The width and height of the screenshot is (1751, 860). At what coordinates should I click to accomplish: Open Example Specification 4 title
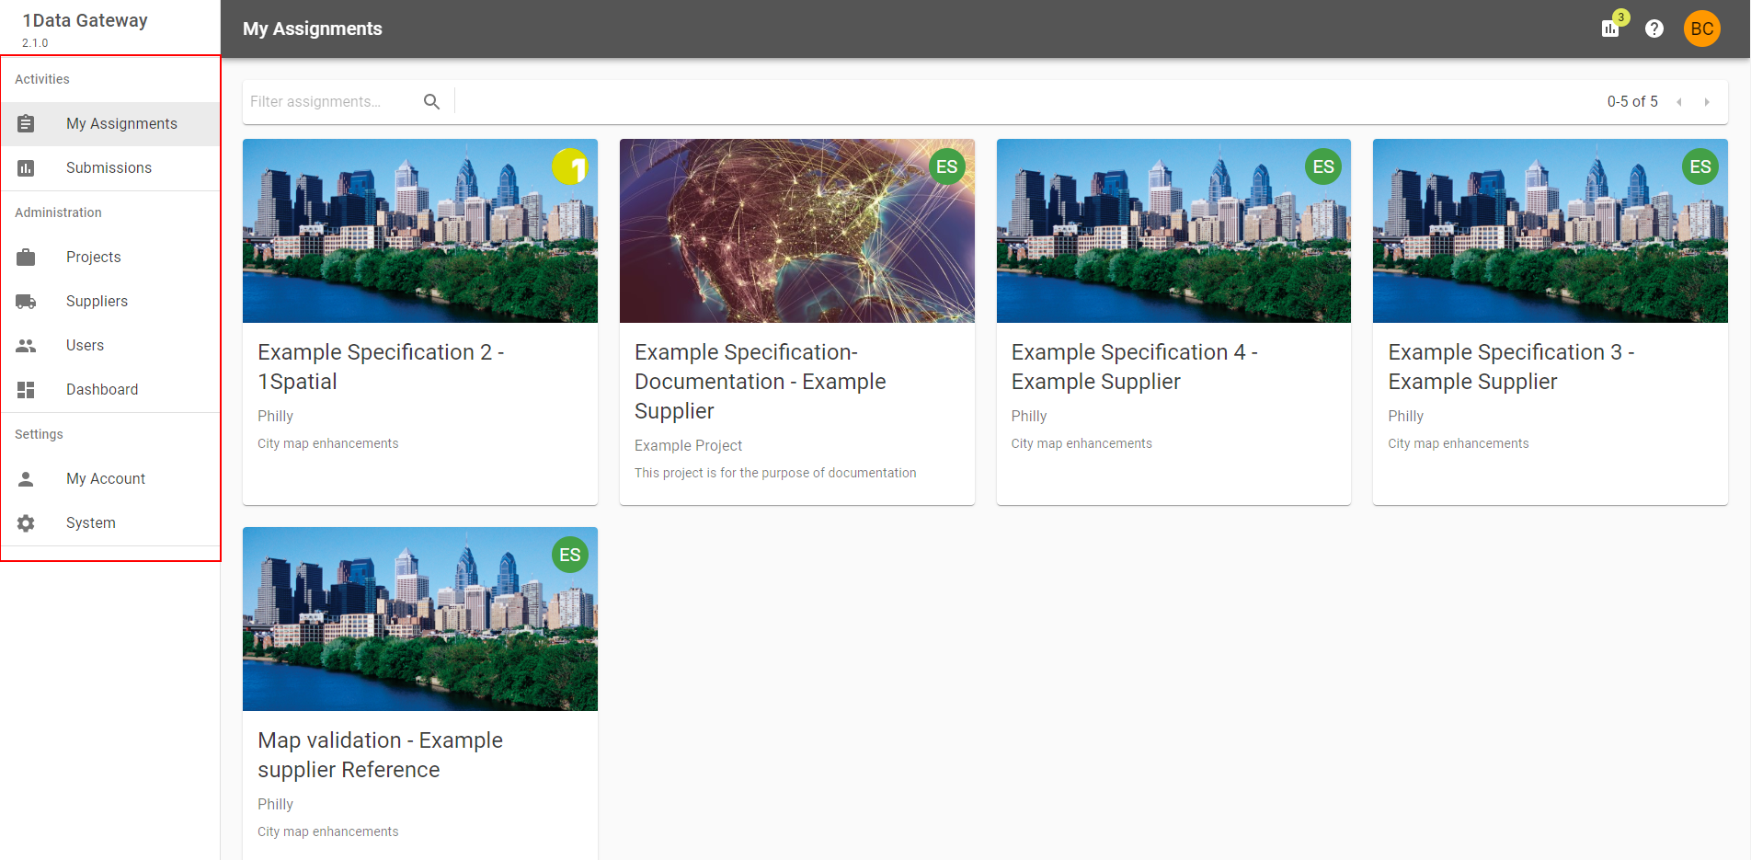pos(1134,366)
